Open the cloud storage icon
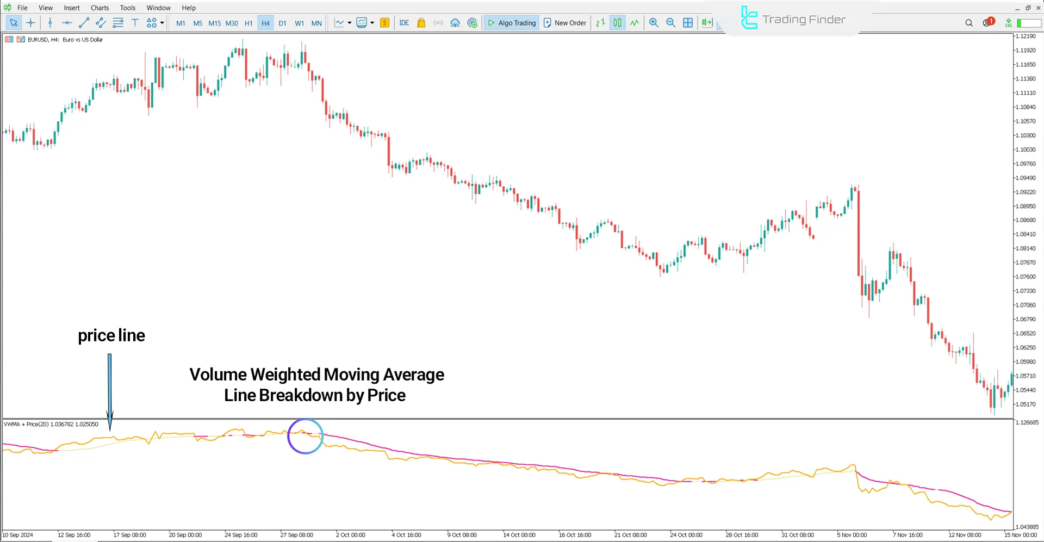1044x542 pixels. (455, 23)
